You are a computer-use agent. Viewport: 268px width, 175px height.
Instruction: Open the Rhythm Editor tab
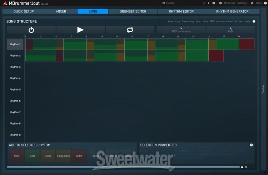tap(181, 11)
